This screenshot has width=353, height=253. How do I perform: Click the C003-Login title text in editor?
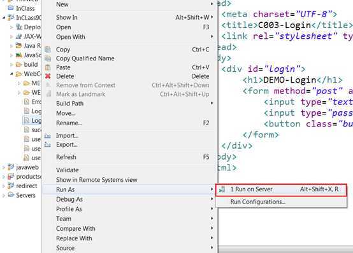click(x=284, y=25)
